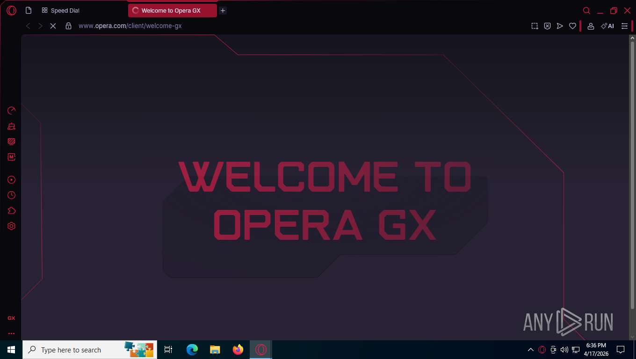
Task: Open the Opera menu logo
Action: pyautogui.click(x=11, y=10)
